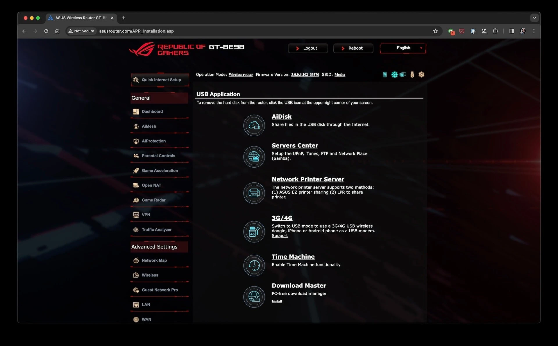
Task: Click the Support link under 3G/4G
Action: coord(280,236)
